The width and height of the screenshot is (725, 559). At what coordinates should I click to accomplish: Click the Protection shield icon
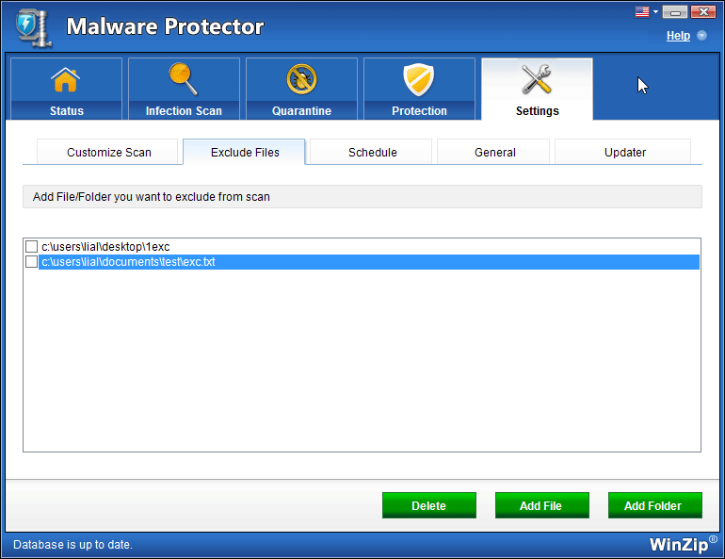pyautogui.click(x=419, y=80)
